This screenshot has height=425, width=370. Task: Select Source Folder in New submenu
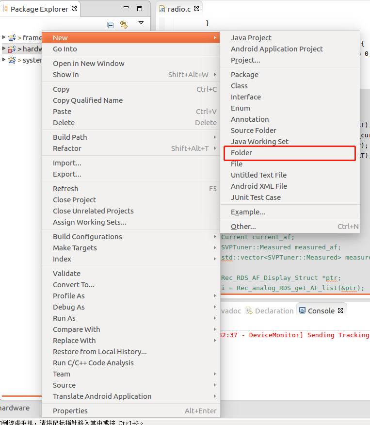coord(290,131)
